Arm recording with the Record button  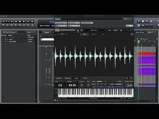32,21
